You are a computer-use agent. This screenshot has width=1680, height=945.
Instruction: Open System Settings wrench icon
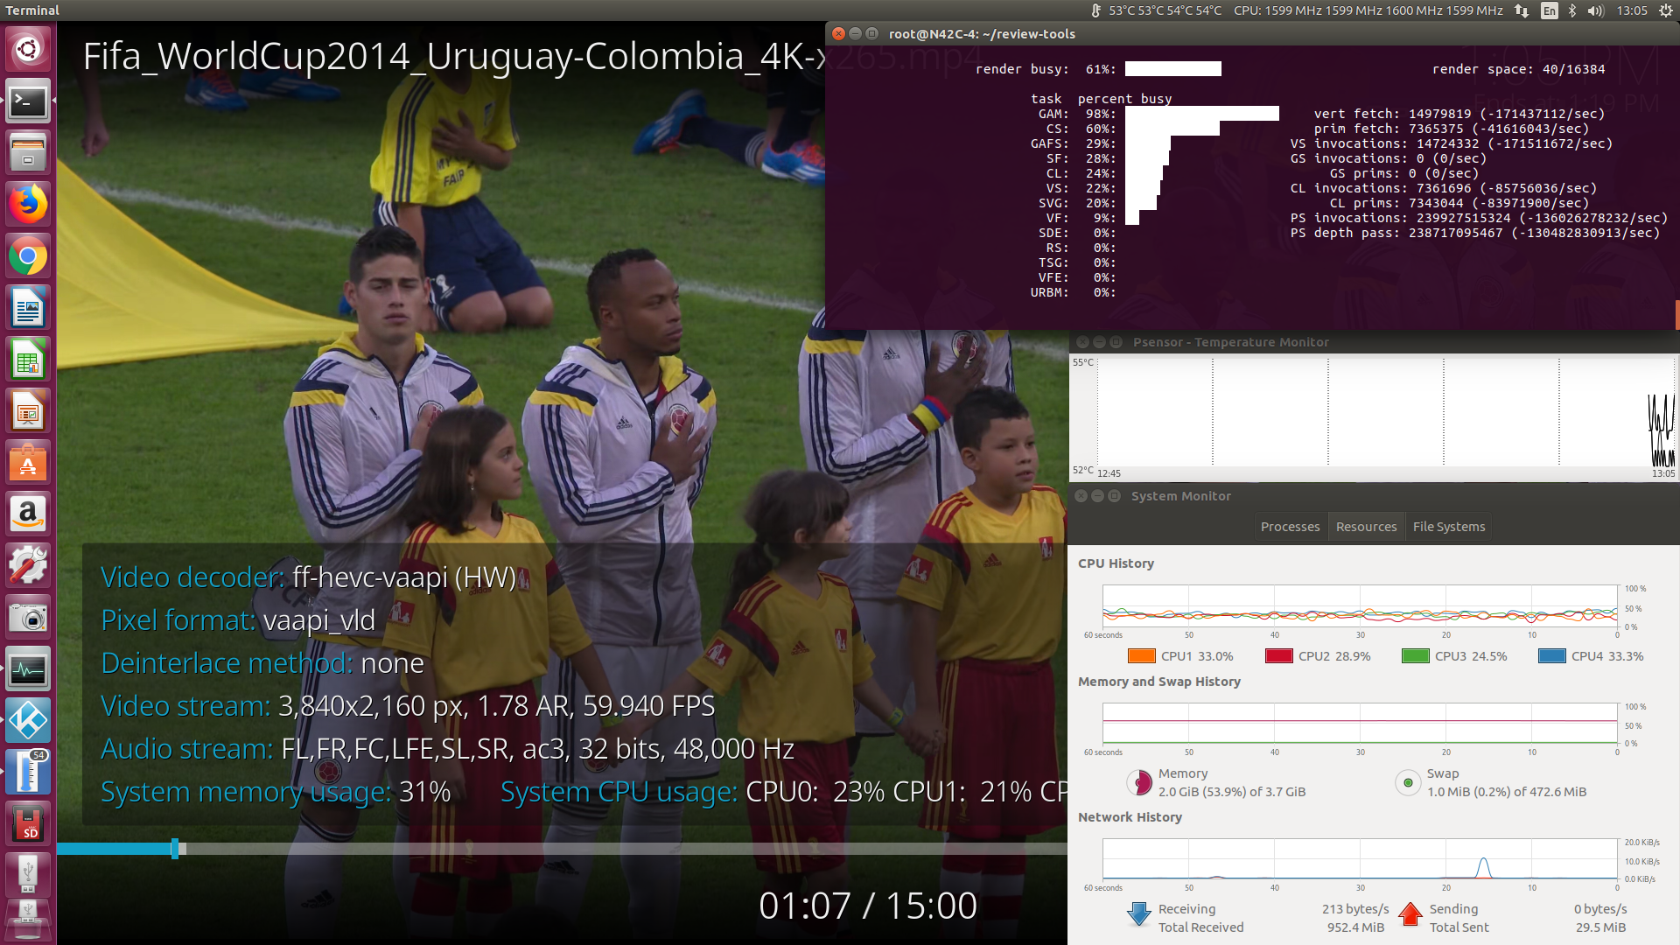point(28,566)
